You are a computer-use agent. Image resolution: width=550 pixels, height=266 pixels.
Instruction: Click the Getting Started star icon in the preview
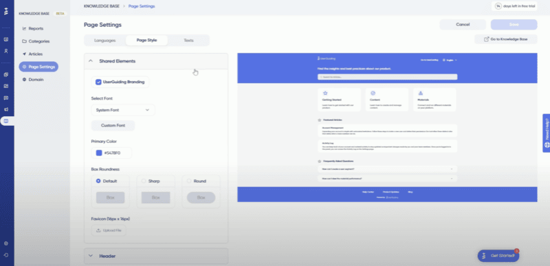(325, 93)
